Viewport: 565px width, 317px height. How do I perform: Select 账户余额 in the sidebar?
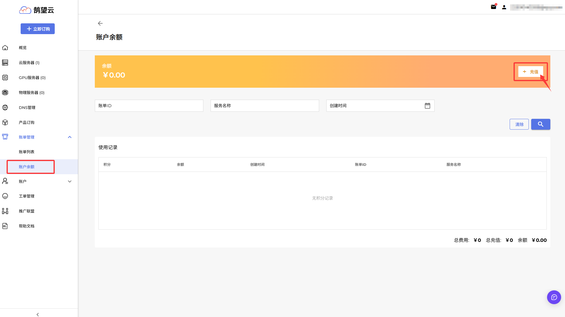[x=27, y=167]
